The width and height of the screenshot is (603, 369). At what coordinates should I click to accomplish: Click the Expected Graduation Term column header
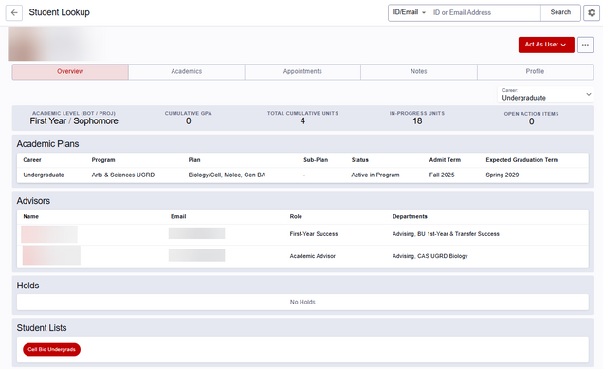521,160
